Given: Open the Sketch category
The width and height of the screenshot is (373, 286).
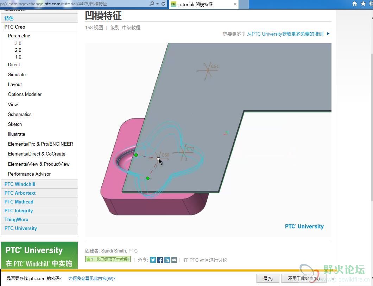Looking at the screenshot, I should click(15, 124).
